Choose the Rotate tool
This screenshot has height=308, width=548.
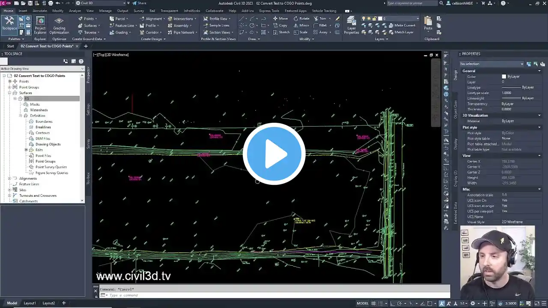point(301,19)
